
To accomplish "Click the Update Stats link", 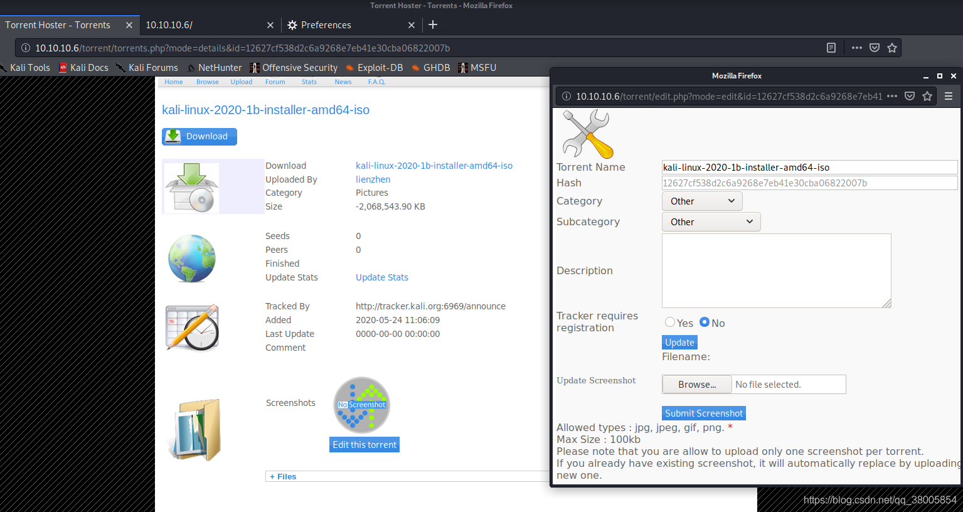I will click(x=382, y=277).
